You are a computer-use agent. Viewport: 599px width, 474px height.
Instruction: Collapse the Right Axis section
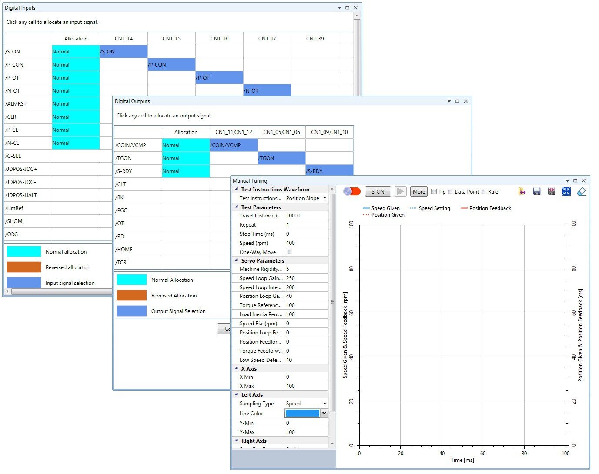point(236,441)
